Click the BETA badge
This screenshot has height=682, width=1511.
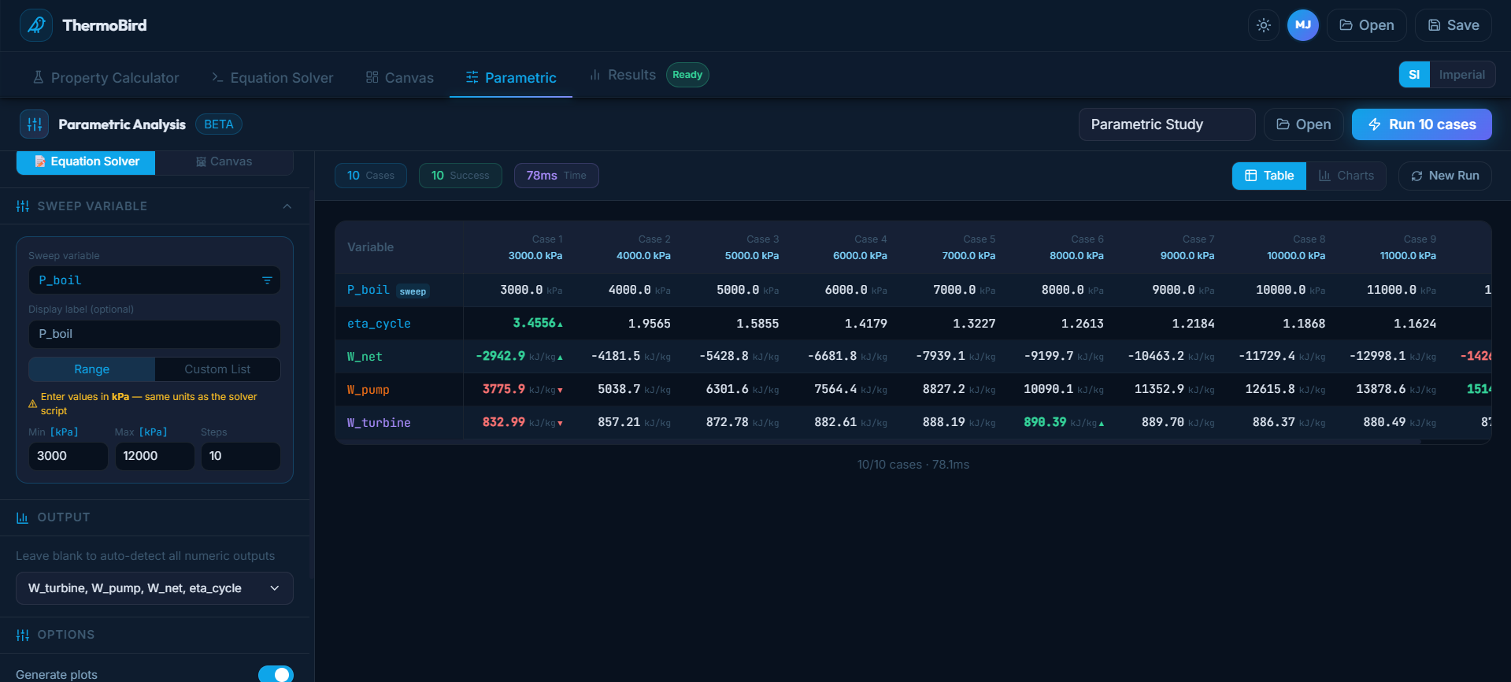point(219,124)
